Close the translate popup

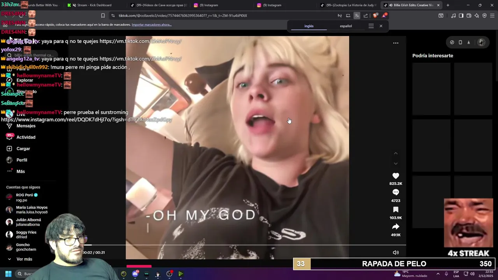pyautogui.click(x=381, y=26)
